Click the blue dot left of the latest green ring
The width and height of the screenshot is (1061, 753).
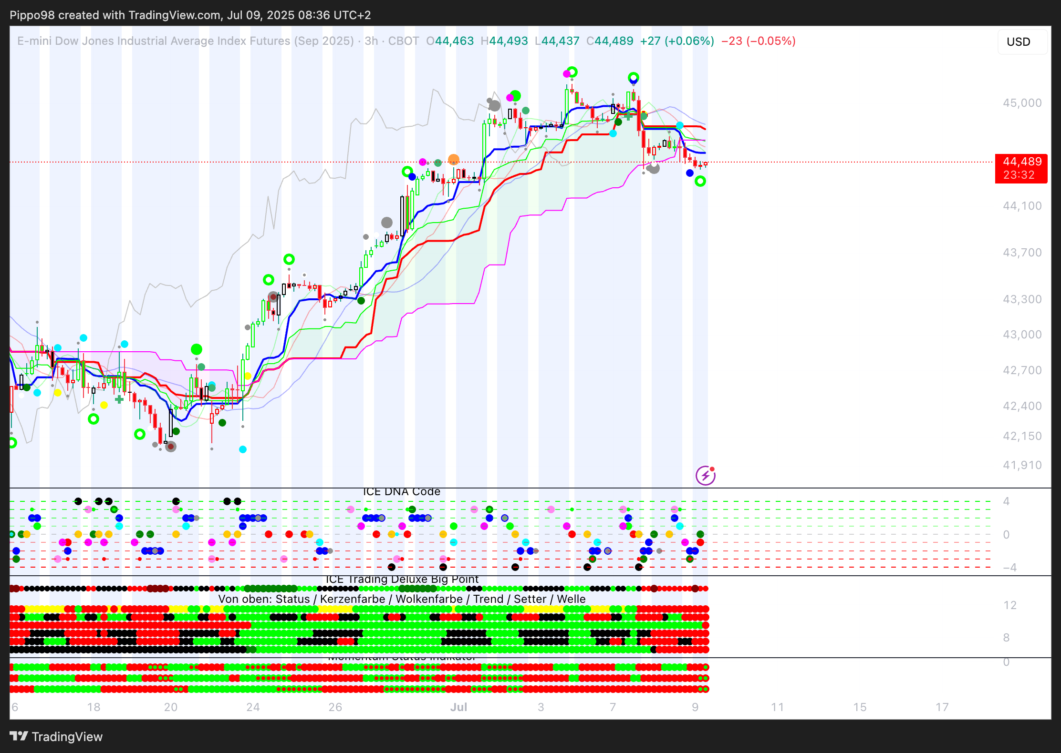[689, 173]
